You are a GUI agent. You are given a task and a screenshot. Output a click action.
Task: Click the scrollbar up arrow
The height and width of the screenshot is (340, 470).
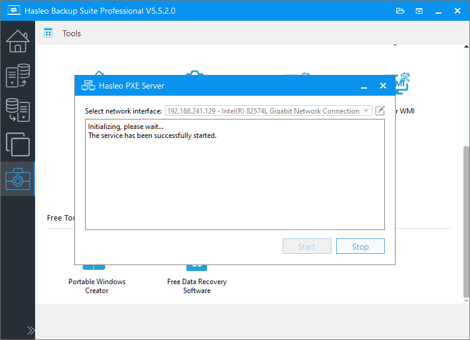(x=466, y=47)
